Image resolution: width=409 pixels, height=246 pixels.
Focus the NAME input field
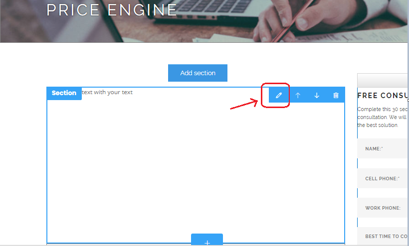[x=382, y=148]
